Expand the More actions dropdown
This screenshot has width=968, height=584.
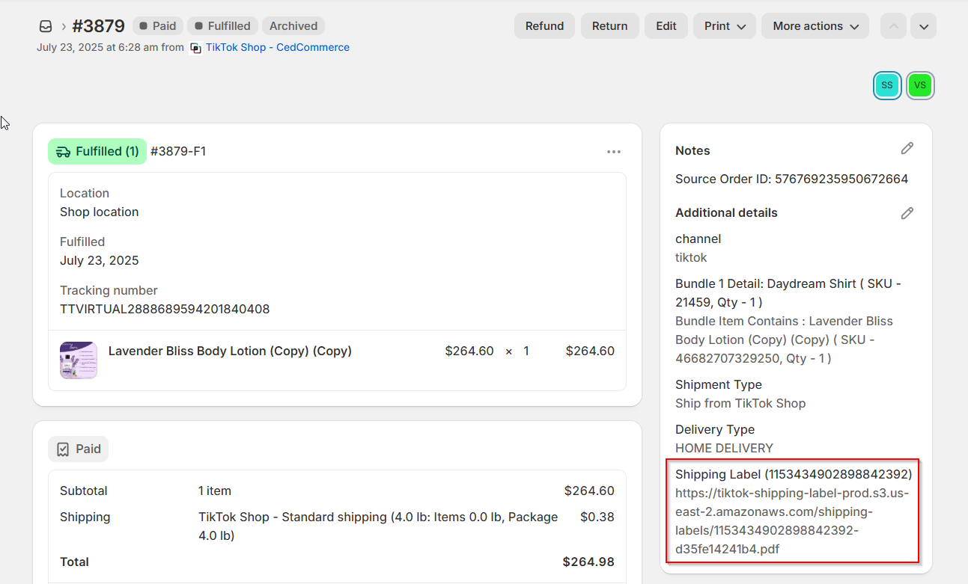815,26
